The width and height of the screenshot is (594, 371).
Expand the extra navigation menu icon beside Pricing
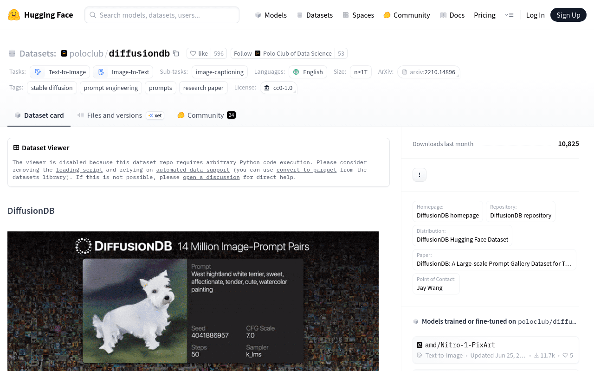[509, 15]
